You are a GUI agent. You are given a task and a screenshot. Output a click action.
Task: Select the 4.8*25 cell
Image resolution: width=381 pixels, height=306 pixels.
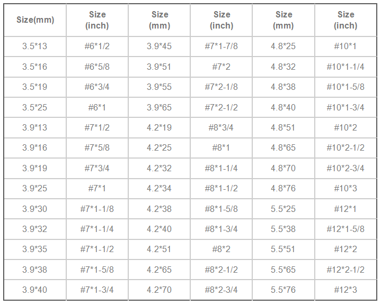pos(283,47)
